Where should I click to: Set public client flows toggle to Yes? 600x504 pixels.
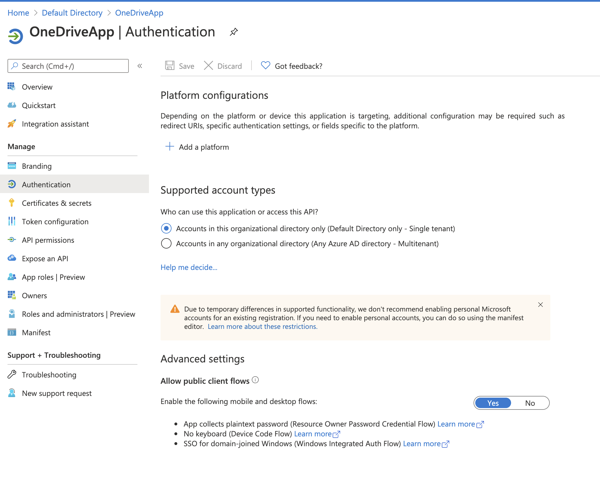coord(493,403)
